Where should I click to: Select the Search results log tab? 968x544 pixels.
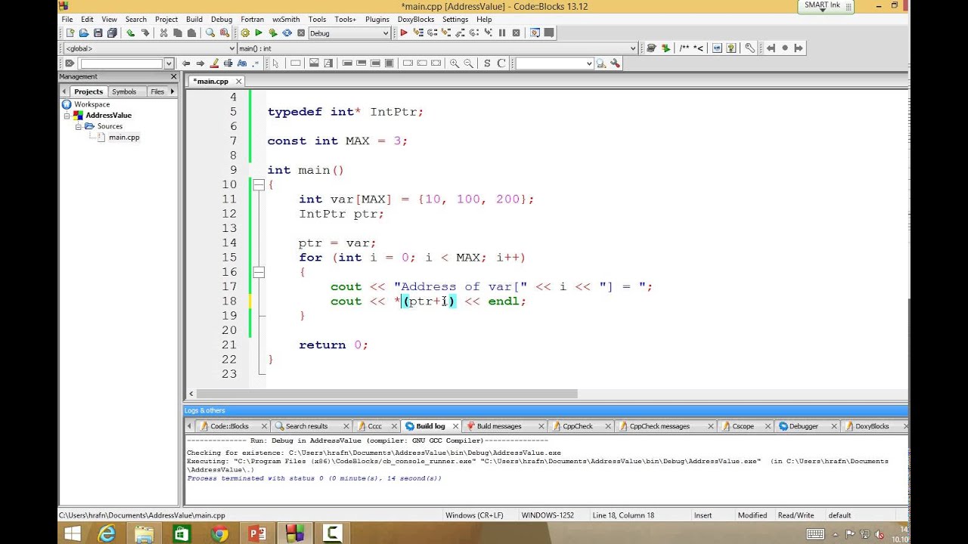(x=306, y=426)
